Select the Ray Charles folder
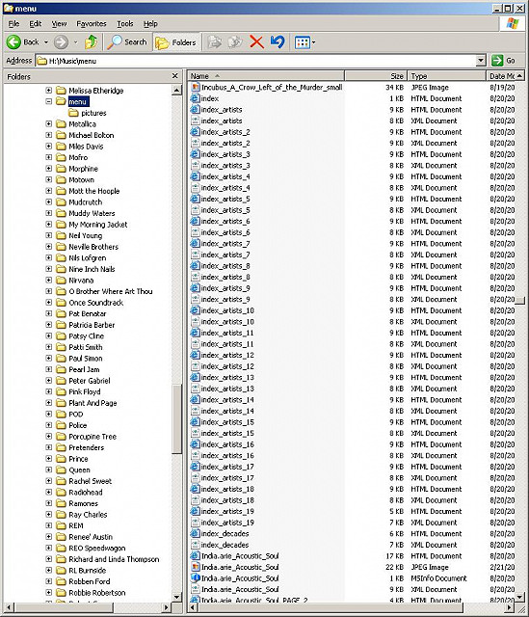Viewport: 529px width, 617px height. pyautogui.click(x=88, y=515)
